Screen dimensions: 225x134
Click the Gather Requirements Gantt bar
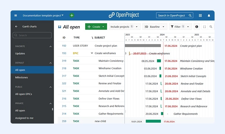pyautogui.click(x=162, y=114)
